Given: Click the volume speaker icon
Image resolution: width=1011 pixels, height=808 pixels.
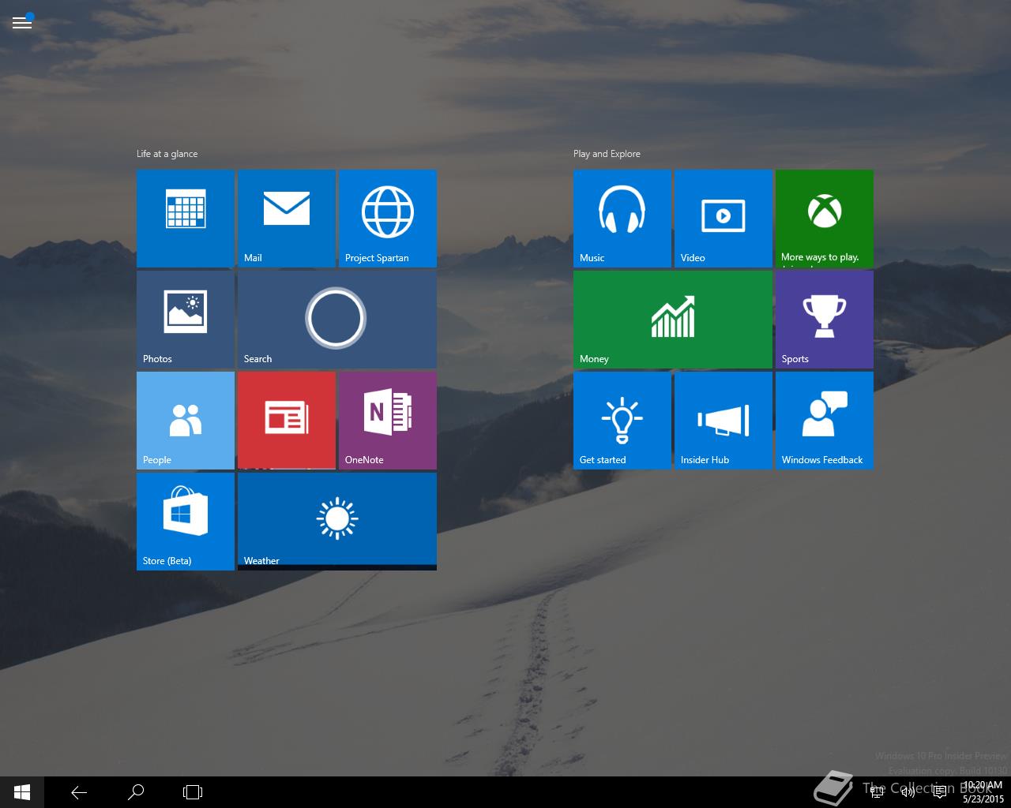Looking at the screenshot, I should coord(908,792).
